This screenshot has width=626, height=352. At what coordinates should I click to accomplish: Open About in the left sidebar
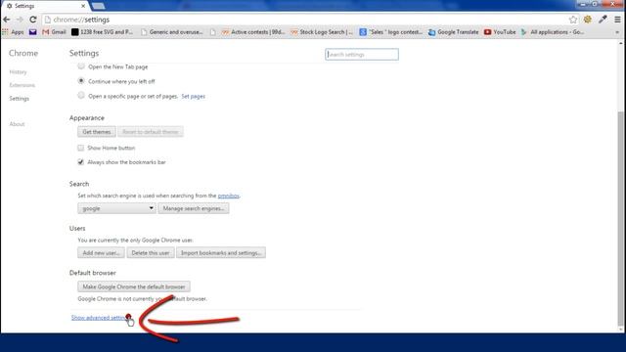point(17,124)
